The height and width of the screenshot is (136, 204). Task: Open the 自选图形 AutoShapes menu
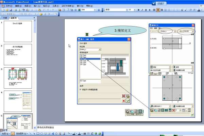pyautogui.click(x=21, y=134)
